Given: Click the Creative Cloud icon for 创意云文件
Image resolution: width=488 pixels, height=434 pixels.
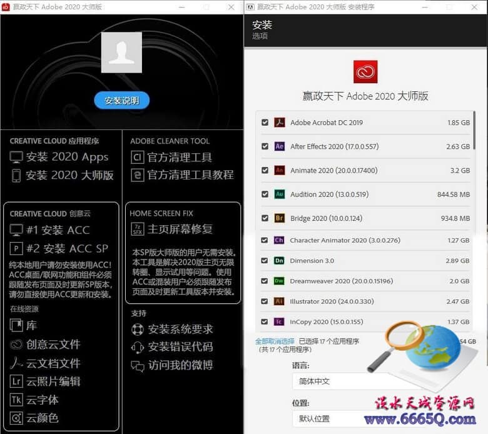Looking at the screenshot, I should pos(16,344).
